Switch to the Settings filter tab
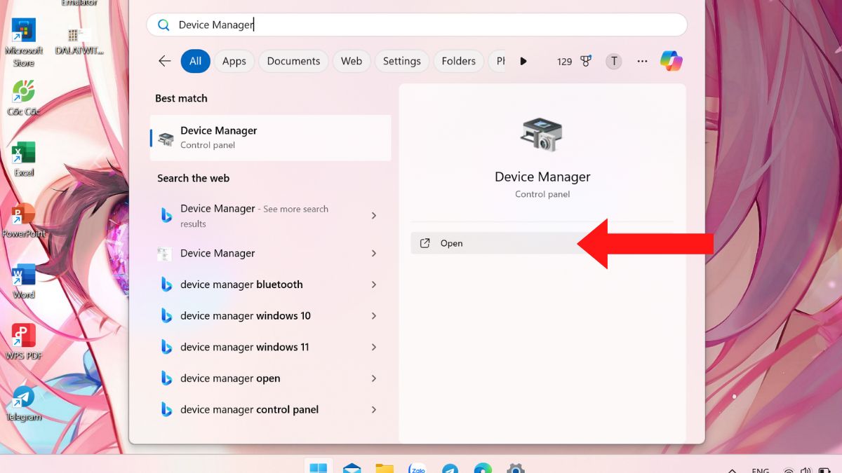The width and height of the screenshot is (842, 473). tap(401, 61)
